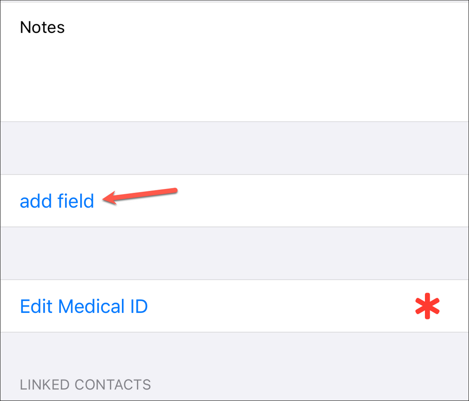Tap the Notes section

pyautogui.click(x=234, y=61)
